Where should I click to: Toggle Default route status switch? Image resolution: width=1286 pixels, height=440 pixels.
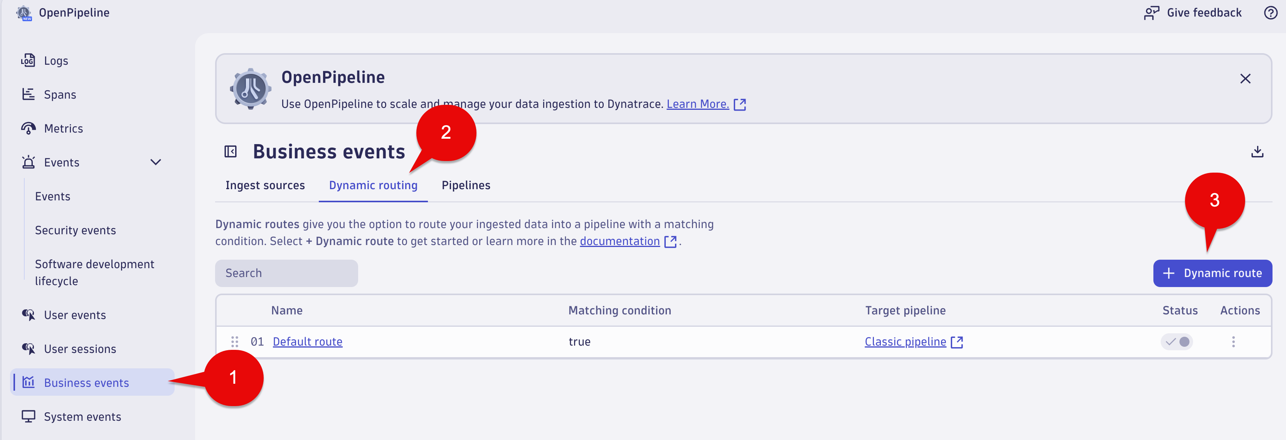click(1177, 342)
